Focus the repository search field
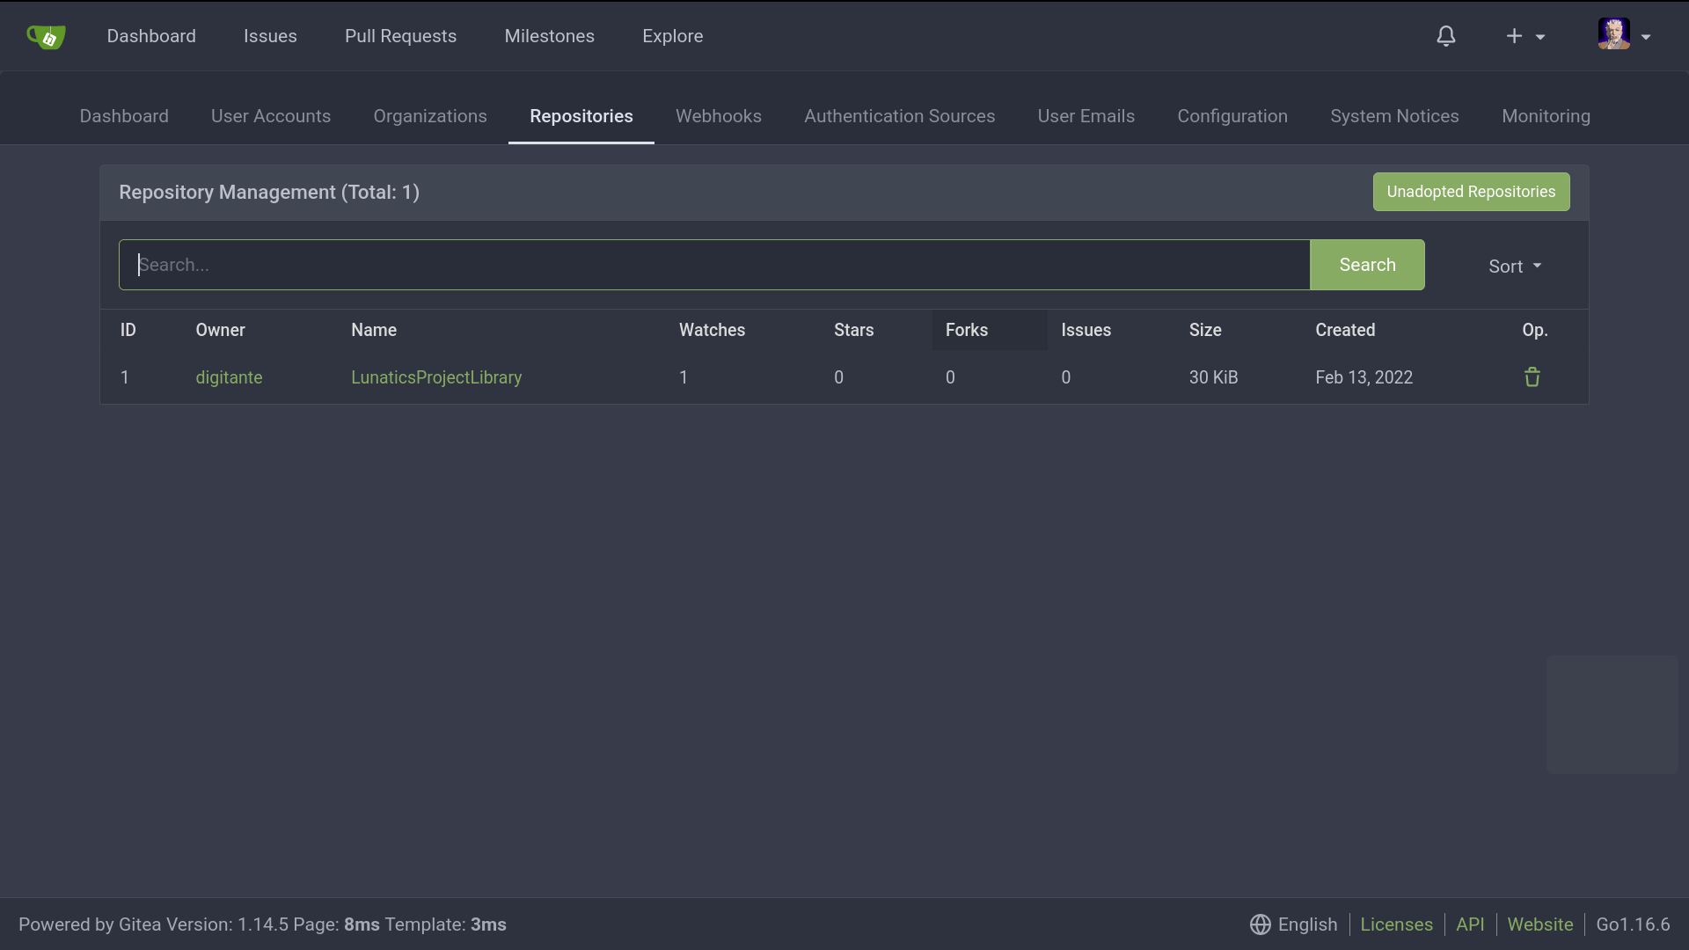Viewport: 1689px width, 950px height. point(713,265)
